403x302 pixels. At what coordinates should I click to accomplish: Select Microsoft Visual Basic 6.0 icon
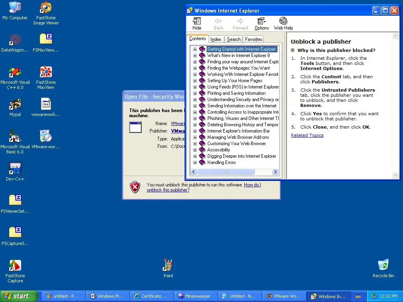click(x=15, y=142)
